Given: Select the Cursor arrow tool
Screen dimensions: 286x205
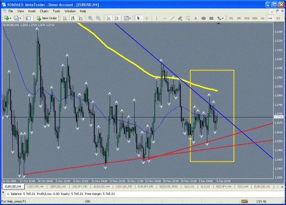Looking at the screenshot, I should [138, 18].
